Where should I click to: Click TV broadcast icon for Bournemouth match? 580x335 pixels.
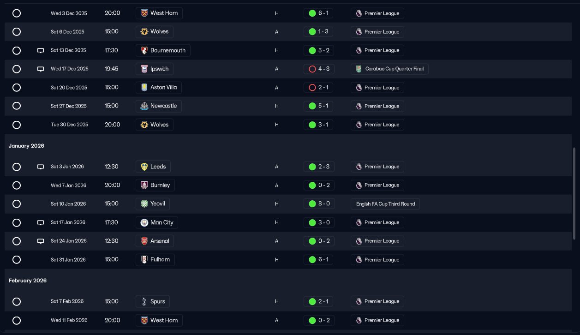(x=41, y=50)
